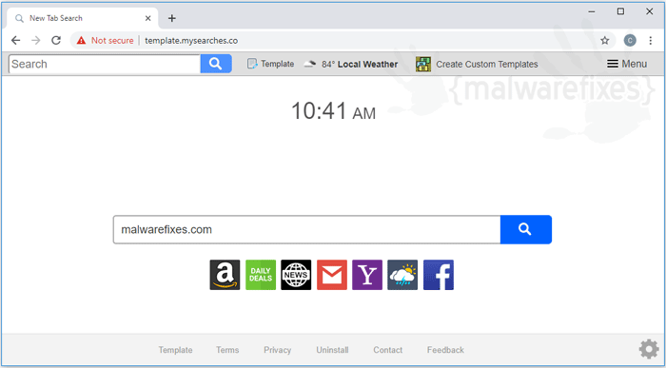Minimize the browser window
666x368 pixels.
tap(592, 11)
